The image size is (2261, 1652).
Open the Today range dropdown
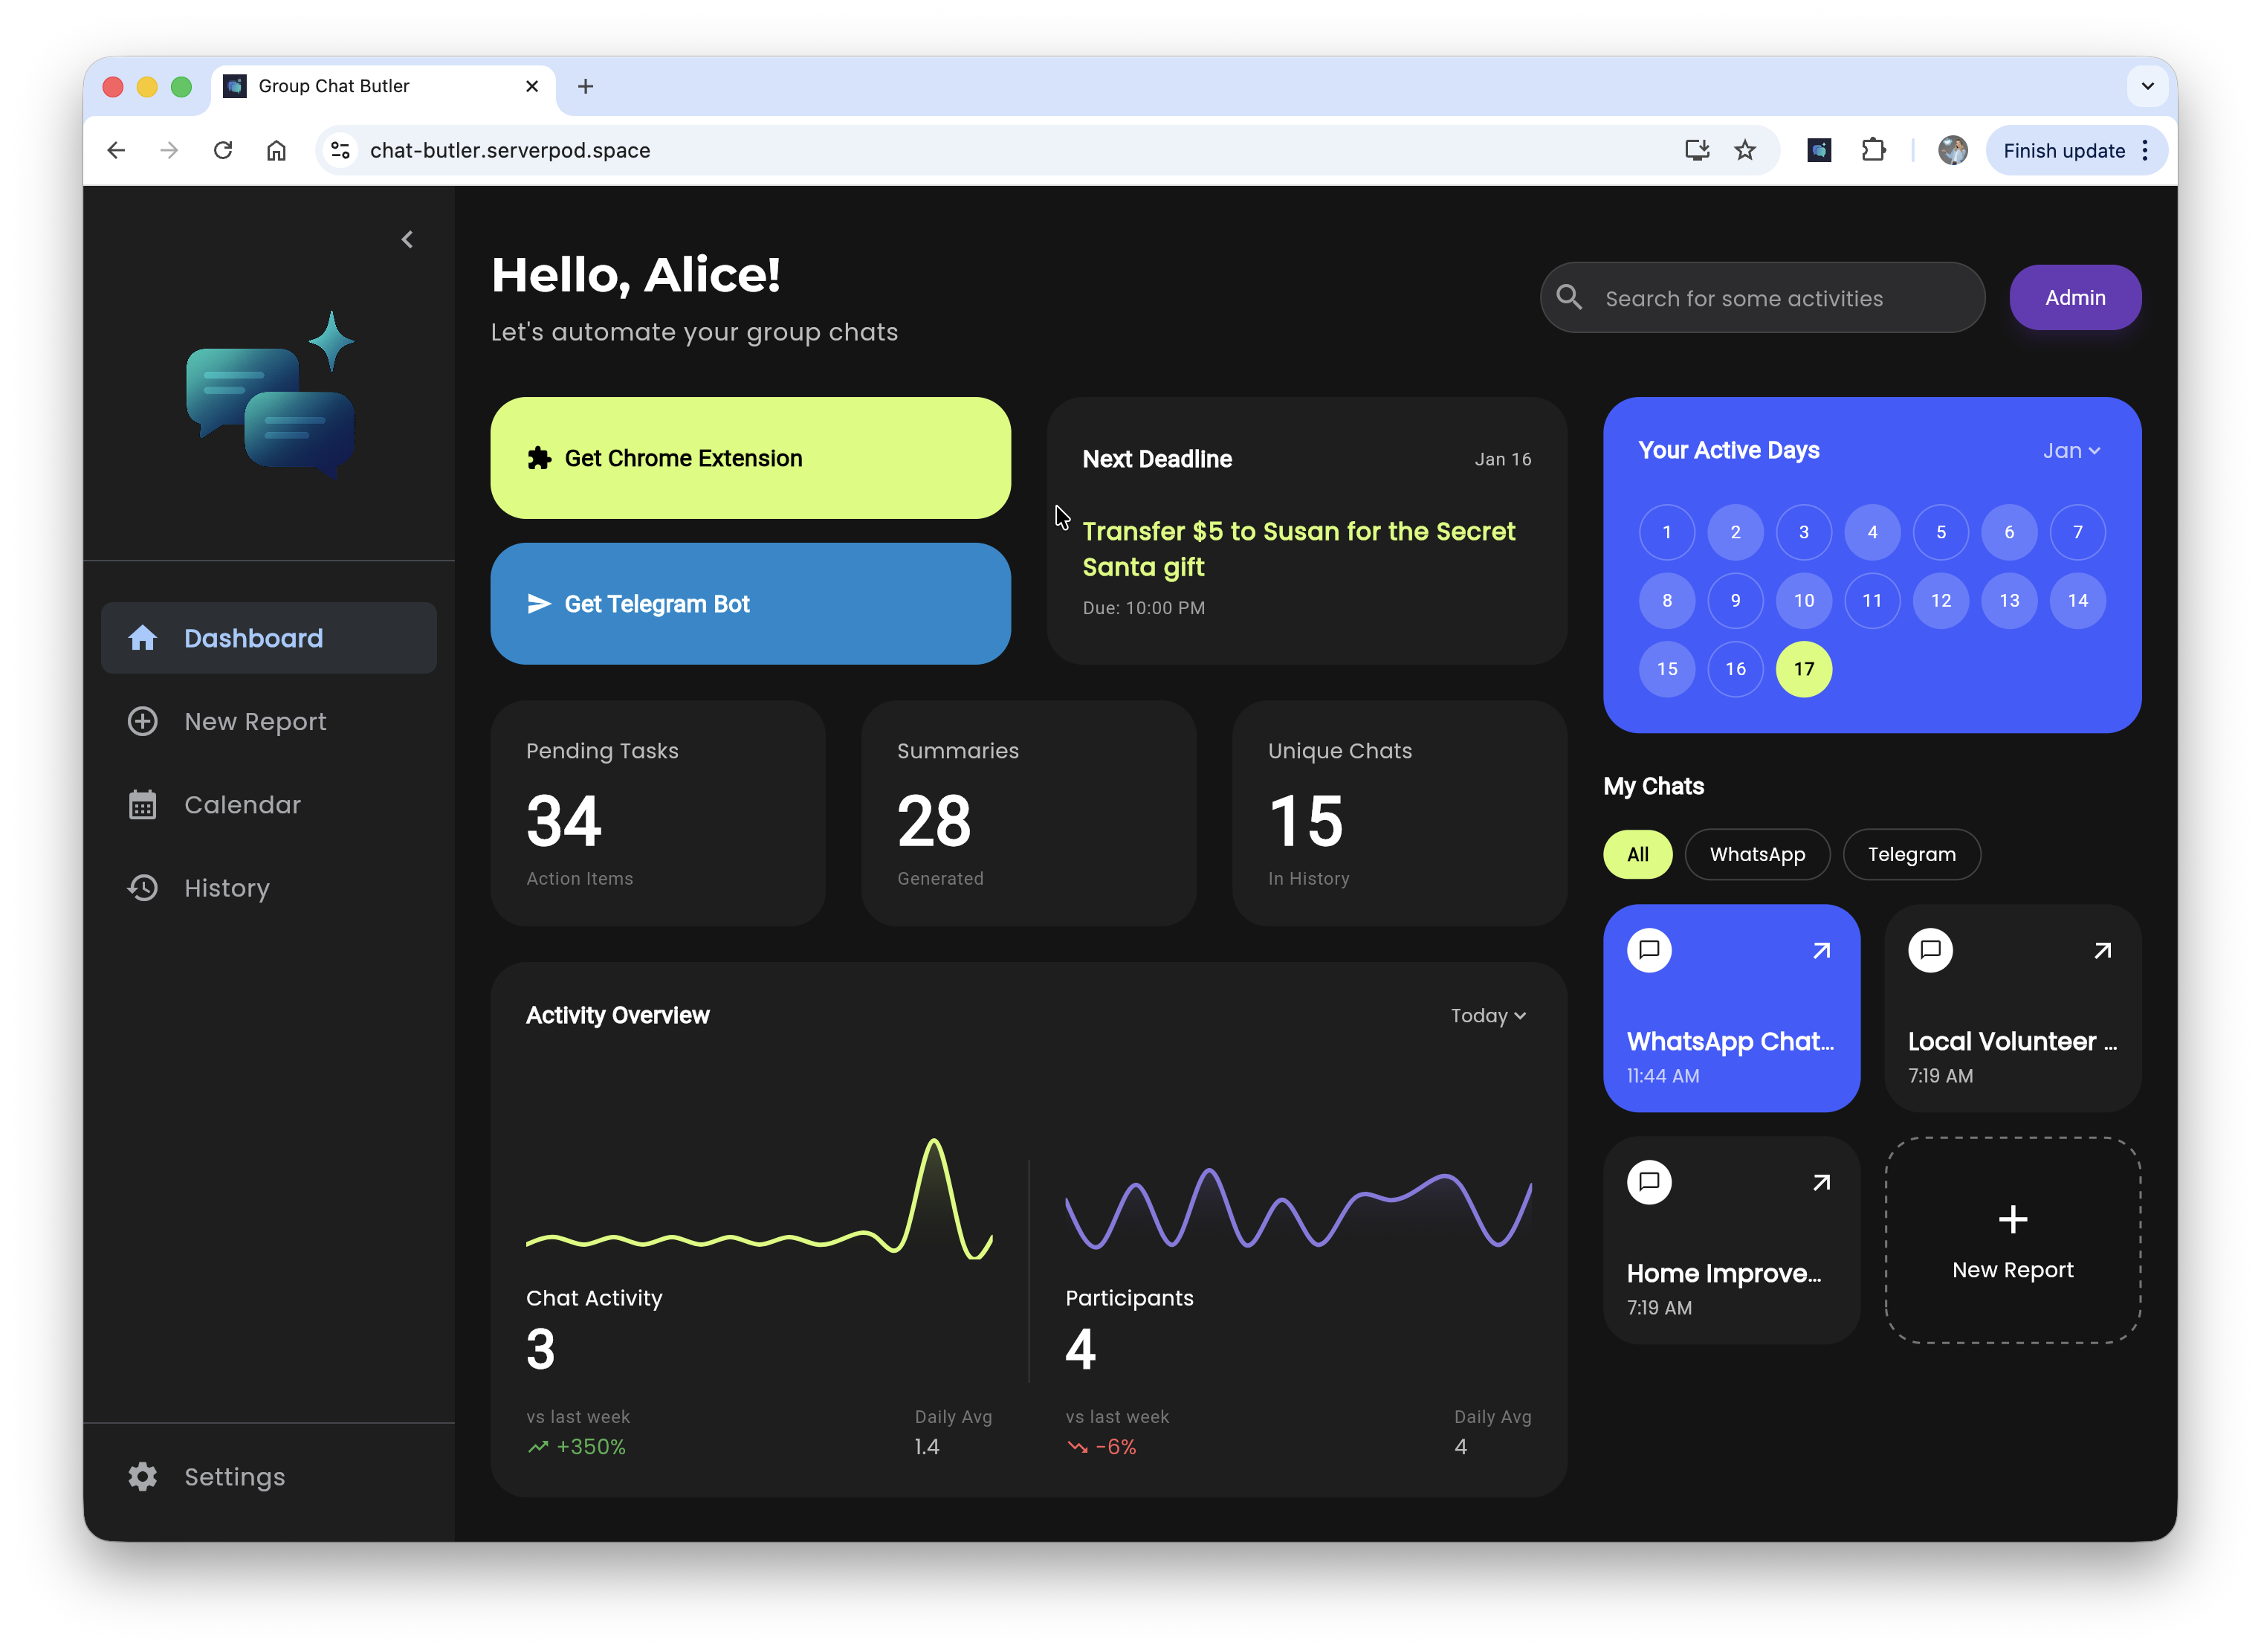(x=1488, y=1016)
